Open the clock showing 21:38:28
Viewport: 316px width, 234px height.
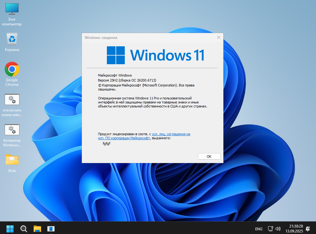point(296,226)
